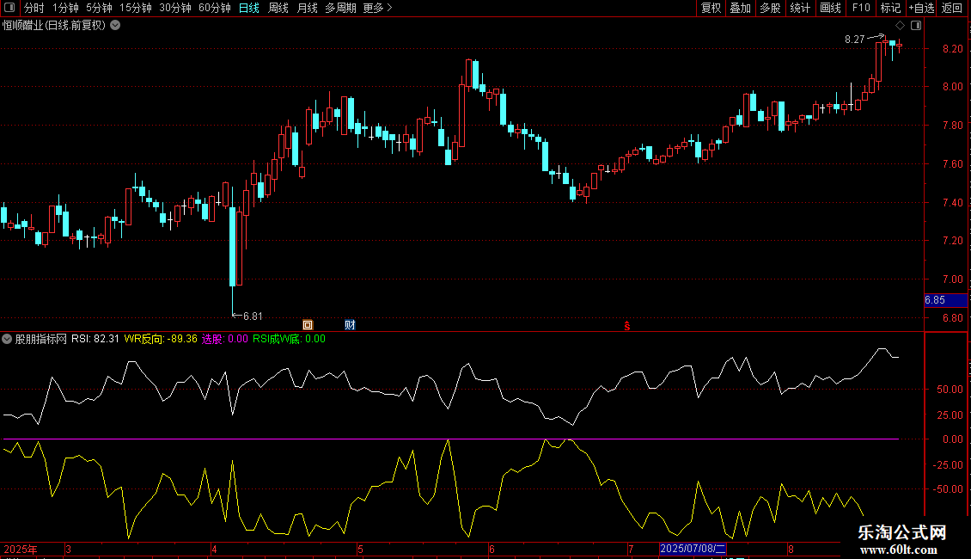Image resolution: width=971 pixels, height=559 pixels.
Task: Click the red S marker on the chart
Action: [627, 325]
